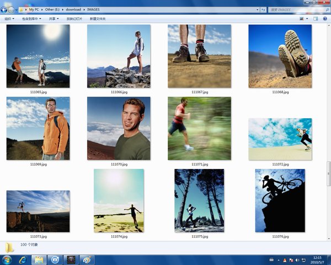Click the Windows Start orb

click(7, 259)
